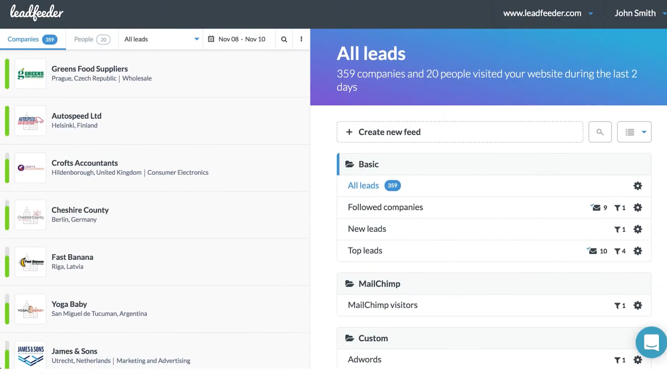
Task: Collapse the MailChimp folder section
Action: coord(494,284)
